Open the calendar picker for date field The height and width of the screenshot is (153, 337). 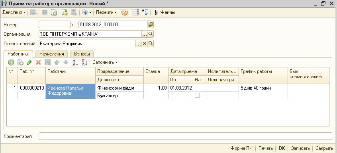coord(151,25)
